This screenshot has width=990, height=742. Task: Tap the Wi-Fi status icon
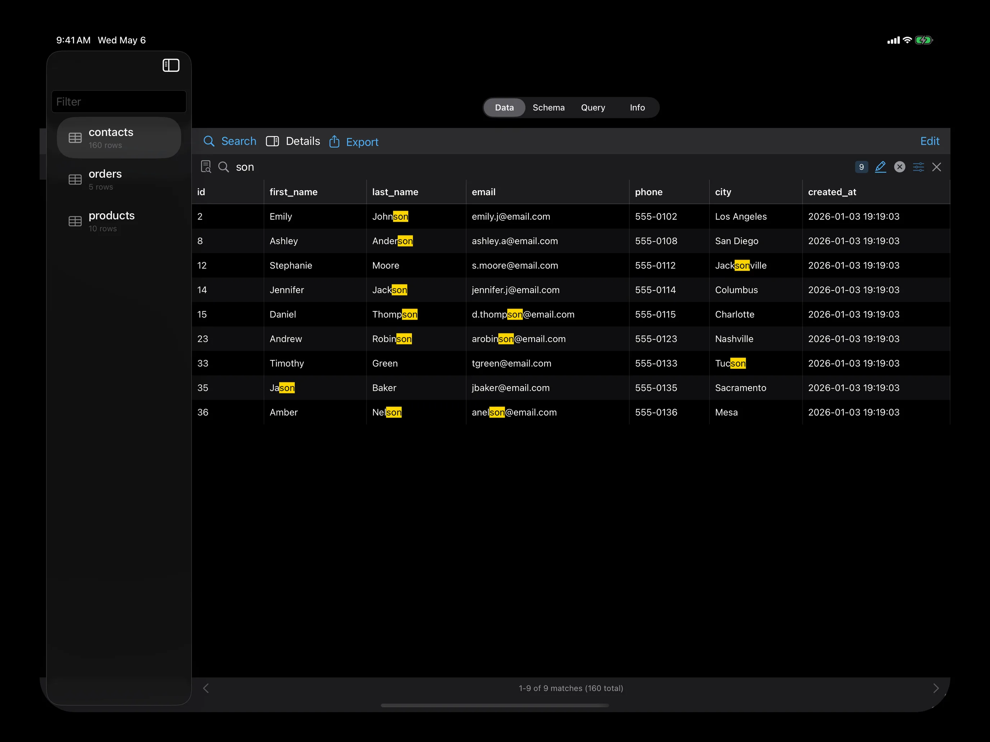(x=907, y=40)
